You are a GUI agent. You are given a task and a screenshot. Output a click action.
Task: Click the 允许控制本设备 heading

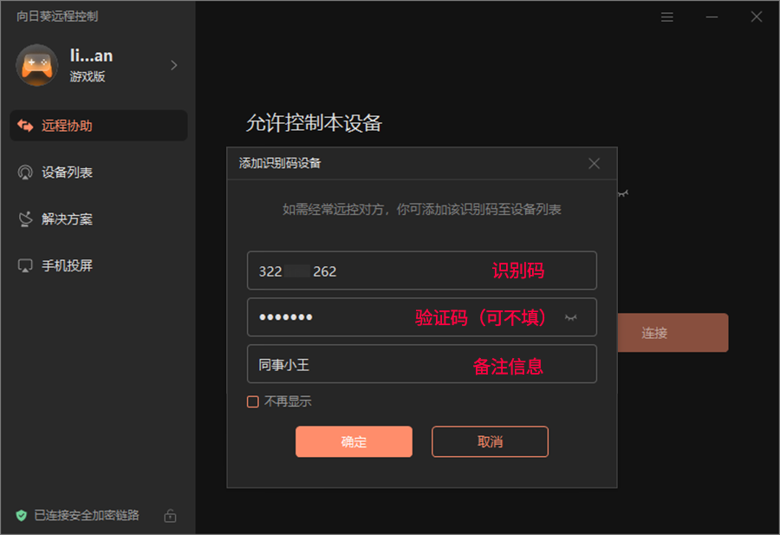pyautogui.click(x=314, y=123)
